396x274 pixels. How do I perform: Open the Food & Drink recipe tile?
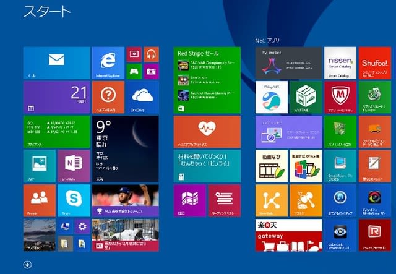(x=207, y=166)
